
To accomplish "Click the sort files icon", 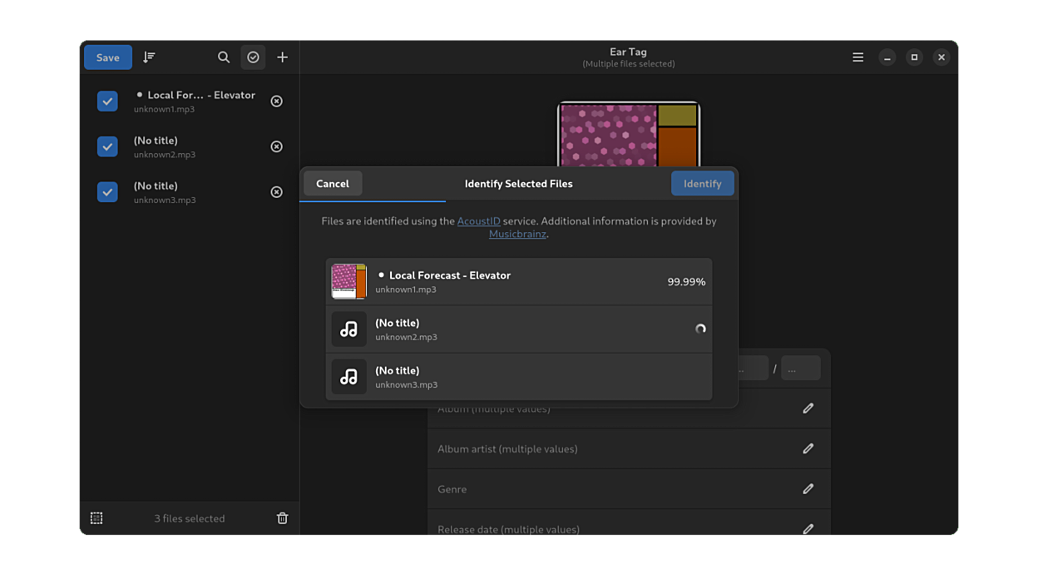I will click(149, 57).
